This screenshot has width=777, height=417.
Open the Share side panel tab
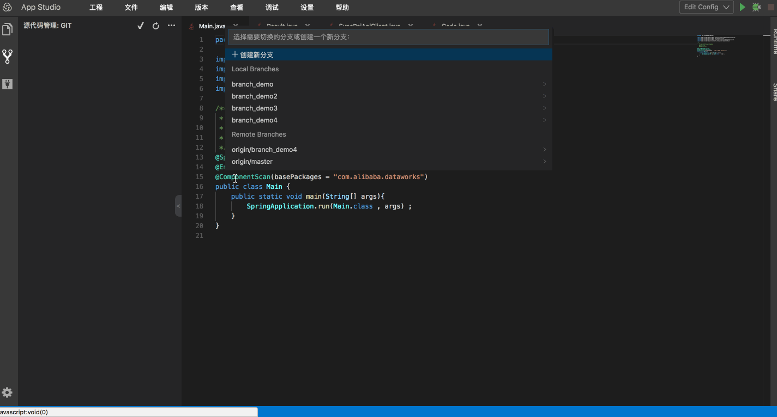click(774, 92)
